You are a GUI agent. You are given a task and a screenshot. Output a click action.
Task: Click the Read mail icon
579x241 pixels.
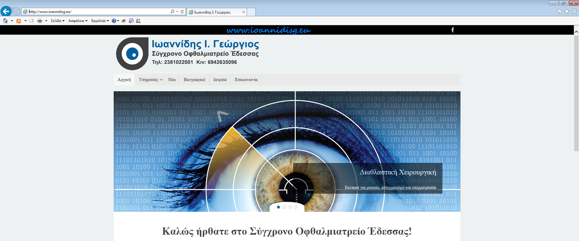(x=31, y=21)
